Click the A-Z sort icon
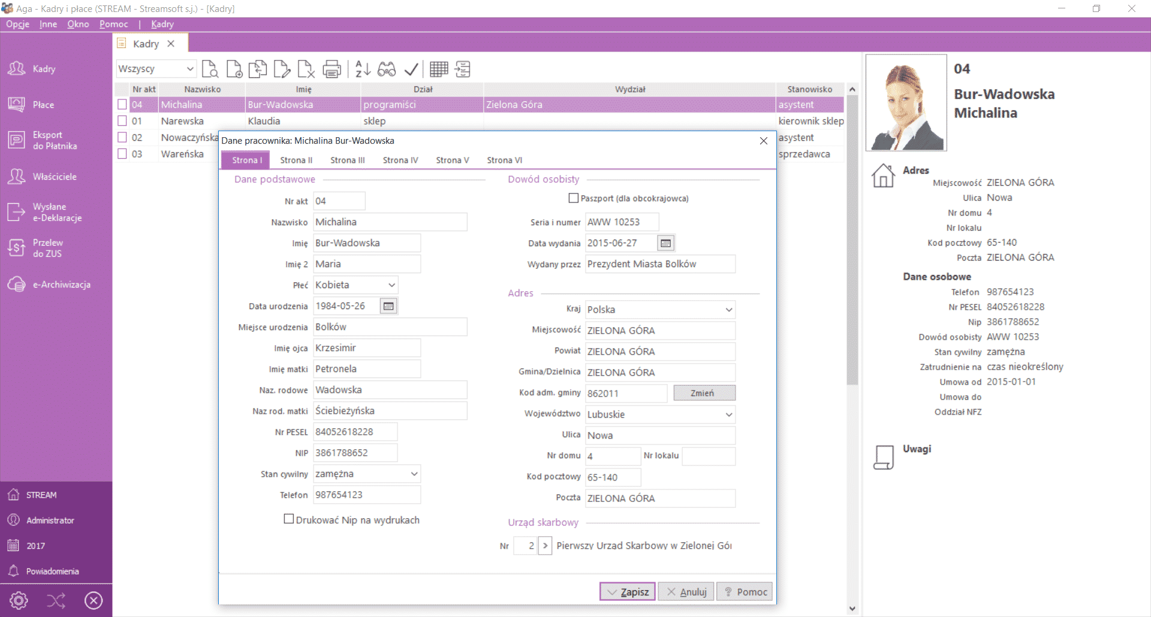 point(363,69)
